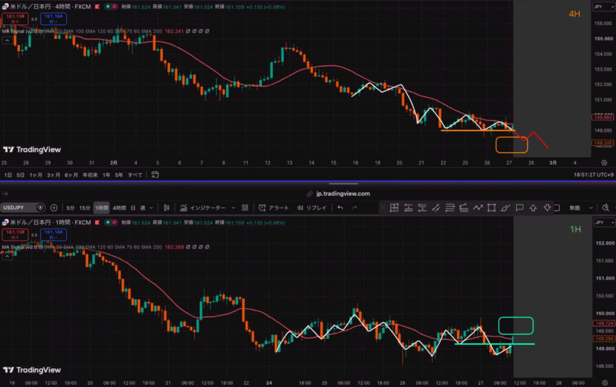
Task: Click the plus icon to add a symbol
Action: [54, 208]
